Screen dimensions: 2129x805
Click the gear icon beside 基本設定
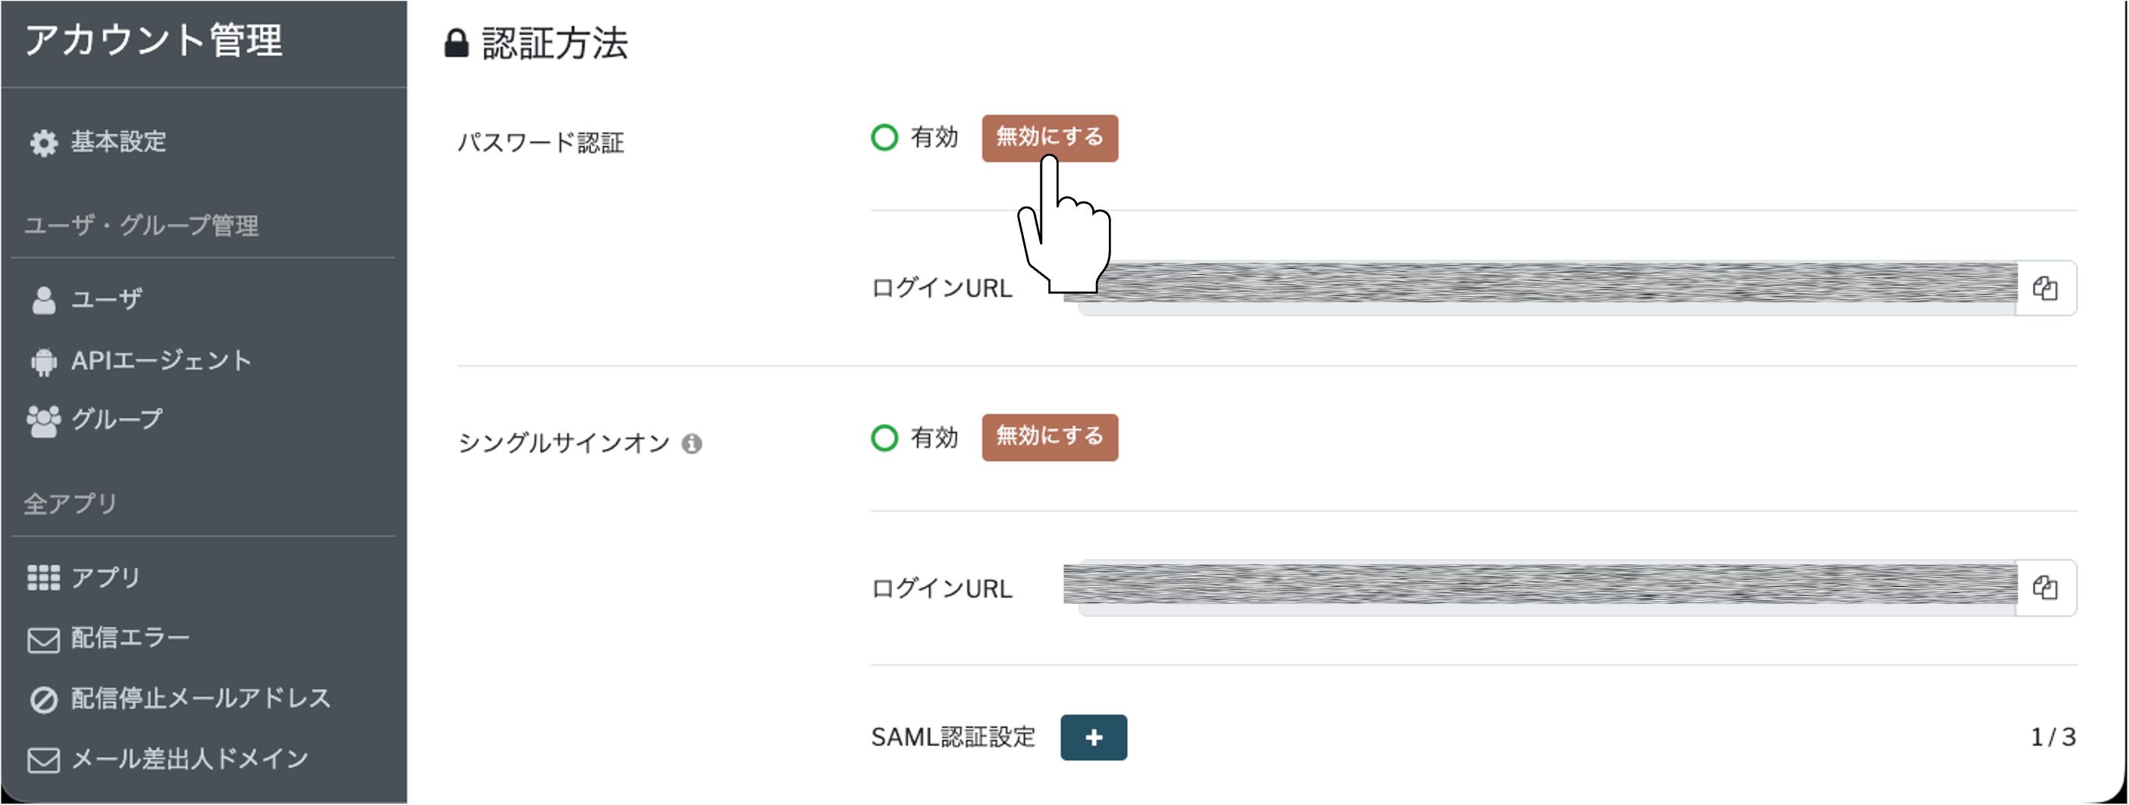pos(44,143)
